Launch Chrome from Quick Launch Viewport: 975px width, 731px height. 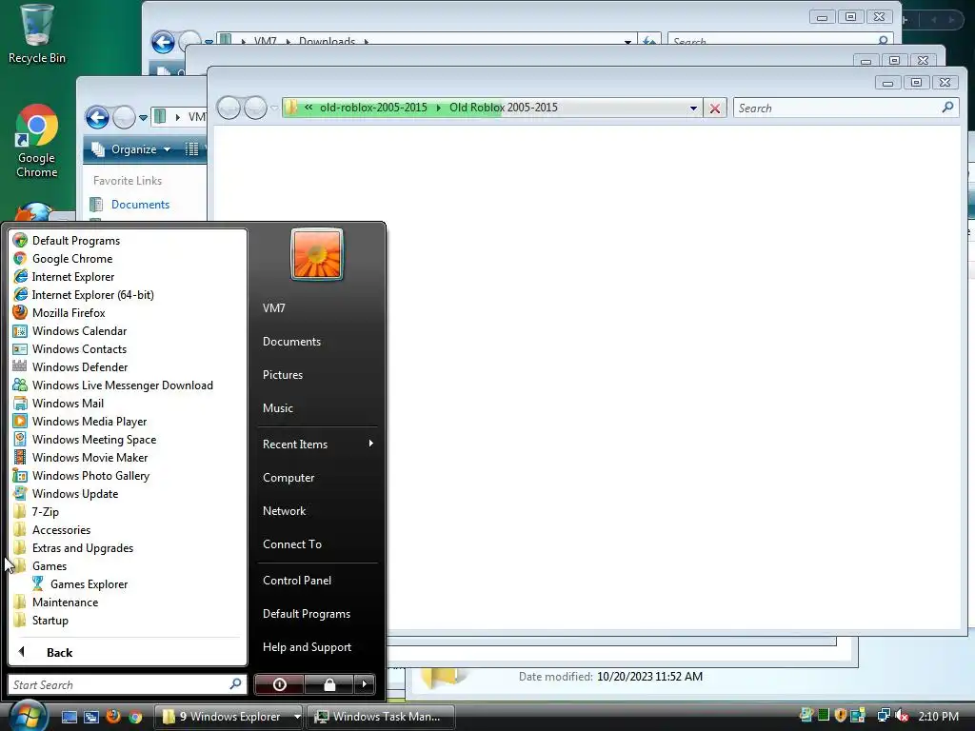pos(135,717)
